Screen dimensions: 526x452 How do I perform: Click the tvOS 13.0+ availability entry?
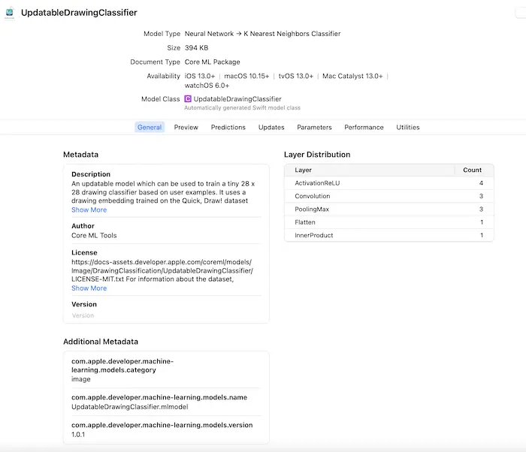click(x=296, y=76)
